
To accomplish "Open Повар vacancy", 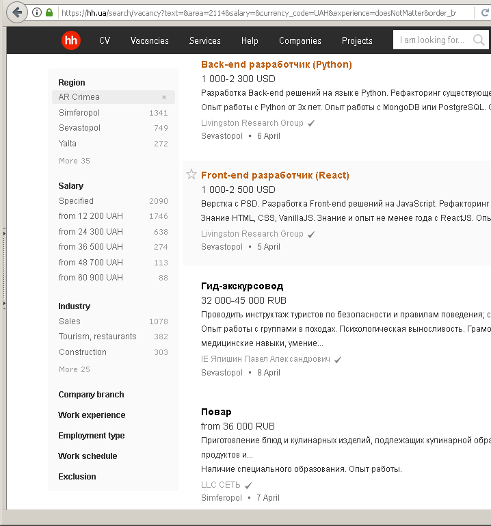I will pos(216,412).
